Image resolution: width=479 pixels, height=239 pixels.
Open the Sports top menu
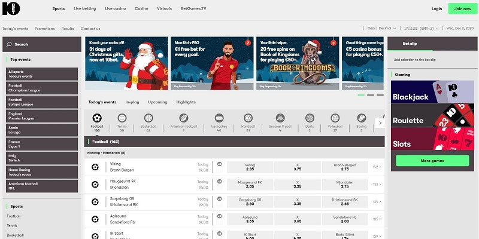click(58, 8)
